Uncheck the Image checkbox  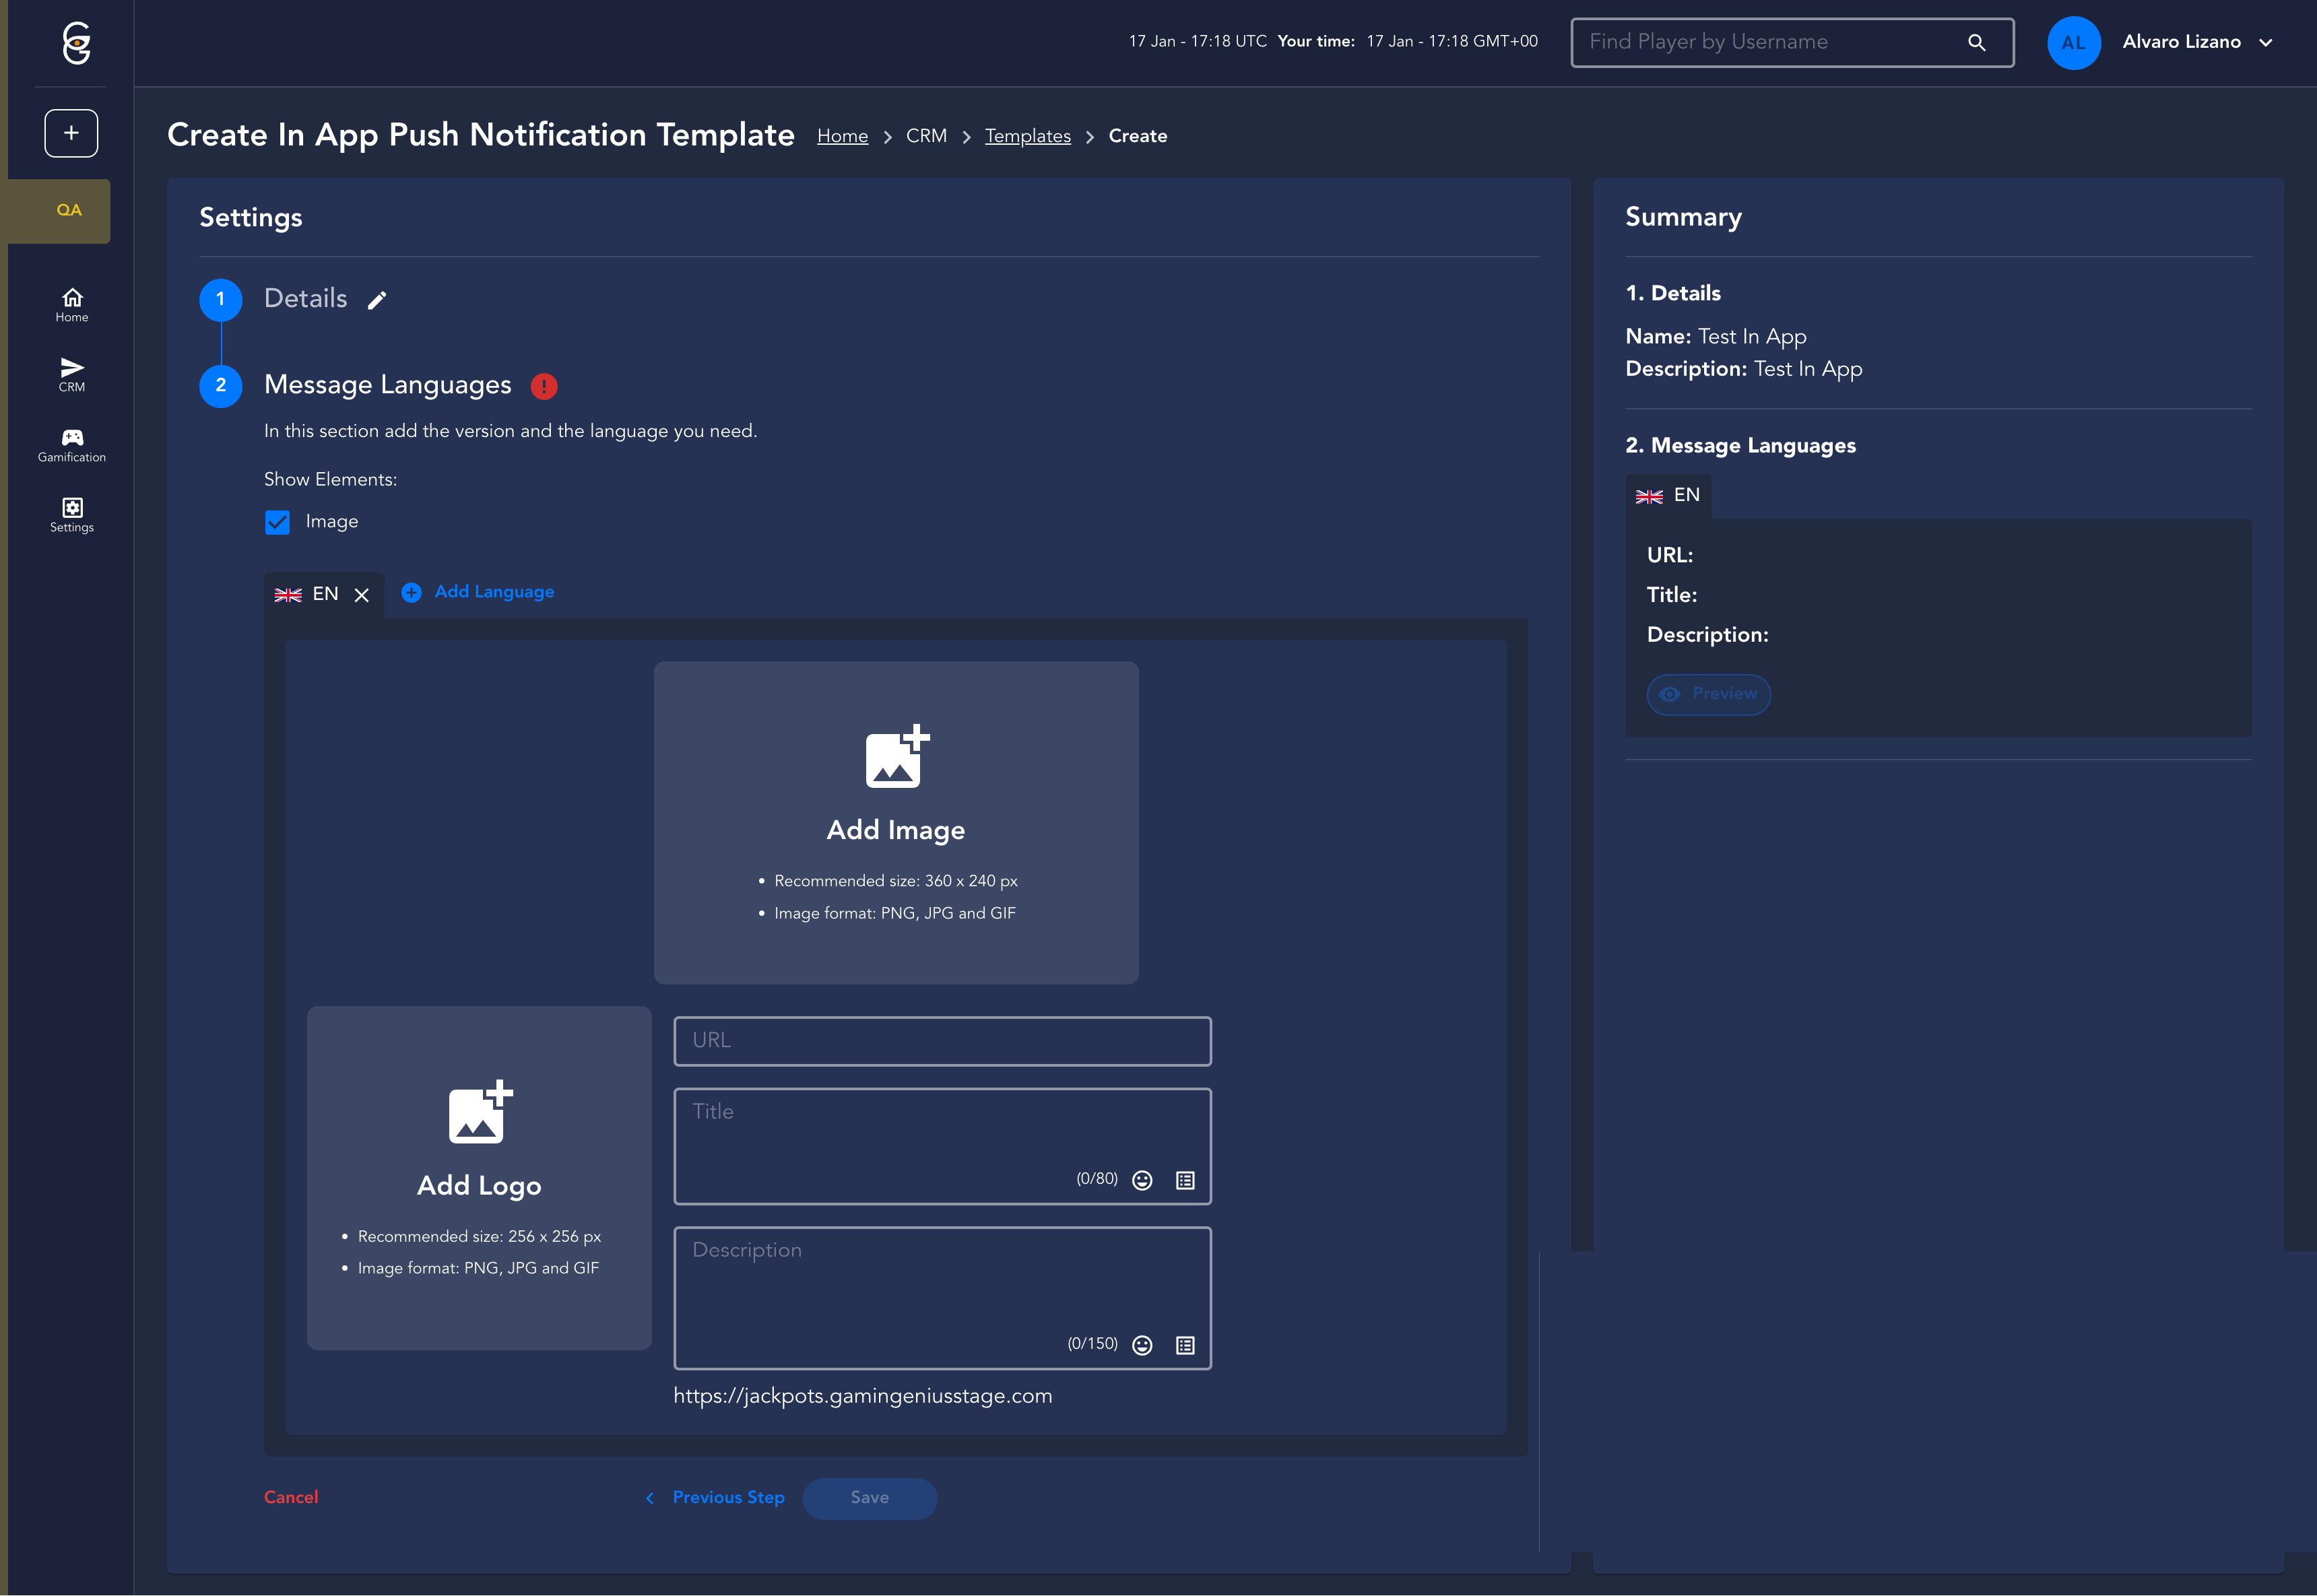pyautogui.click(x=277, y=522)
